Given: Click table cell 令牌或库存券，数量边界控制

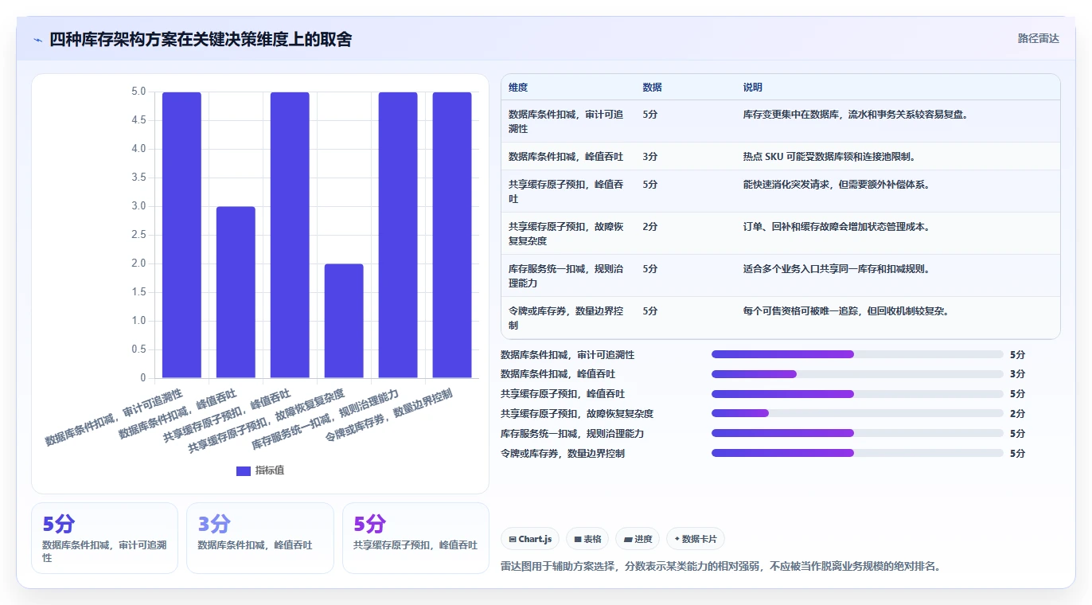Looking at the screenshot, I should 567,318.
